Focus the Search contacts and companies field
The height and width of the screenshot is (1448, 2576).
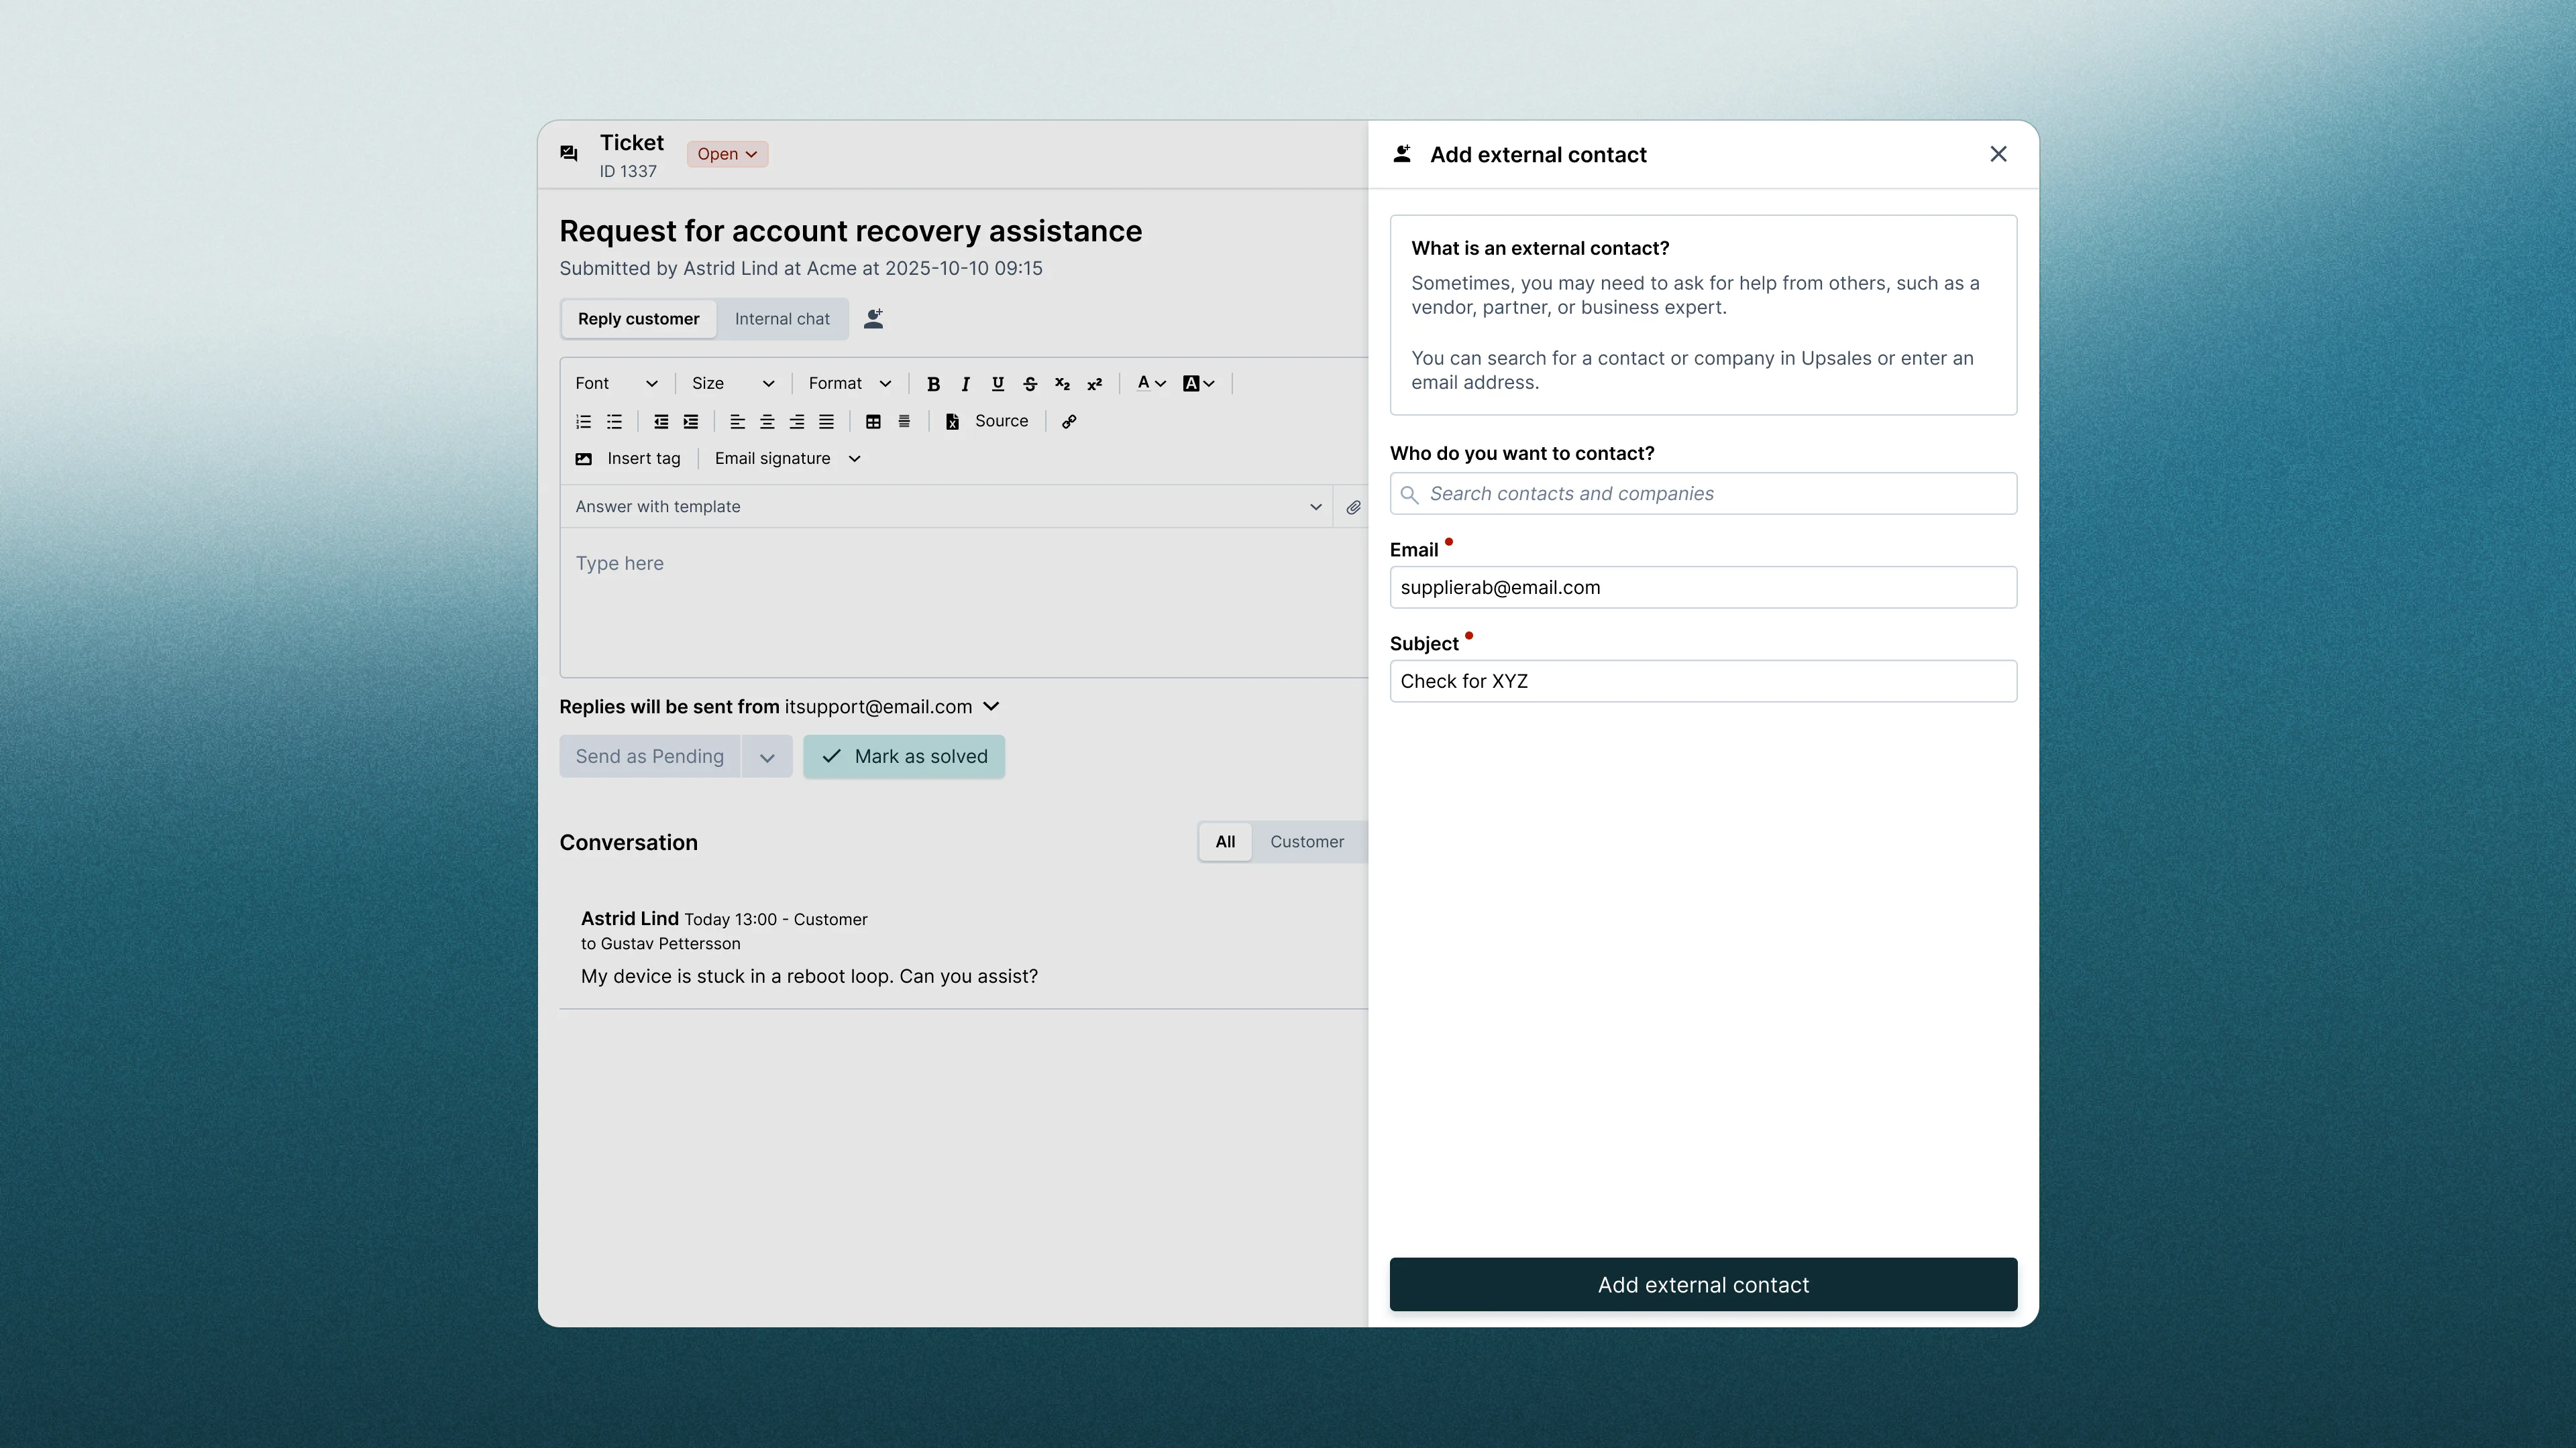coord(1703,493)
